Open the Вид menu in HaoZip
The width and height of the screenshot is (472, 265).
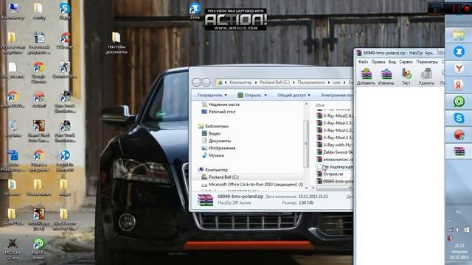392,62
